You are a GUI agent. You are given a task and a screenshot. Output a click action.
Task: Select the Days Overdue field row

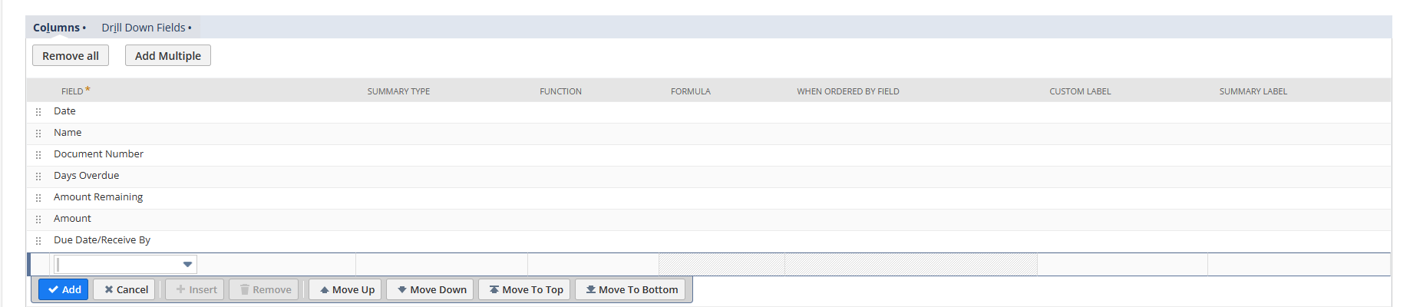click(x=87, y=176)
